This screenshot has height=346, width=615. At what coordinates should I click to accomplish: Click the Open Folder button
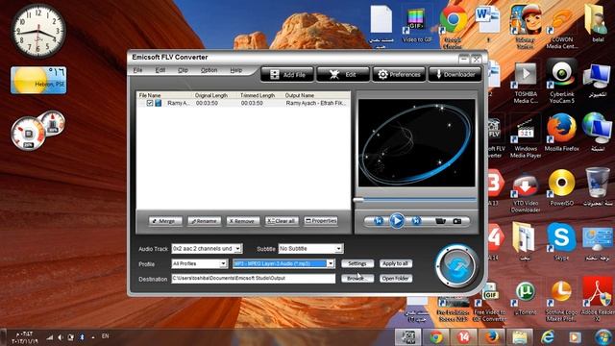395,278
